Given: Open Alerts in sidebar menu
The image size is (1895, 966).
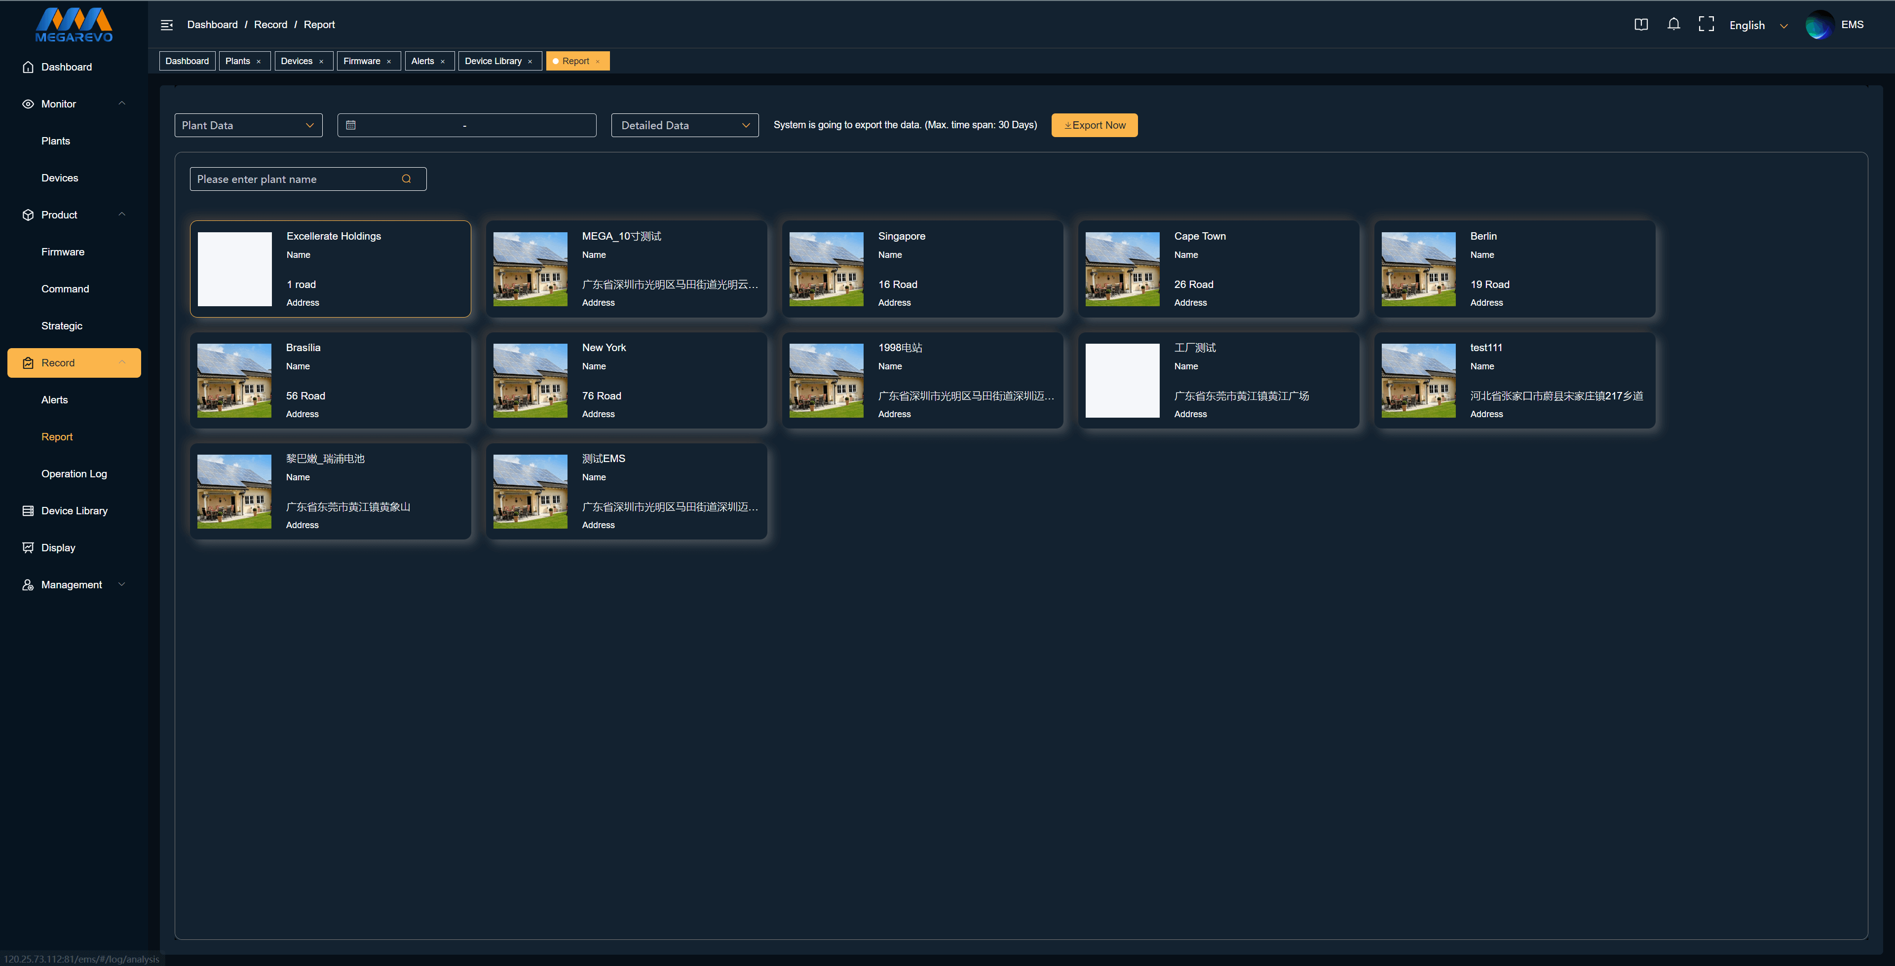Looking at the screenshot, I should (x=54, y=400).
